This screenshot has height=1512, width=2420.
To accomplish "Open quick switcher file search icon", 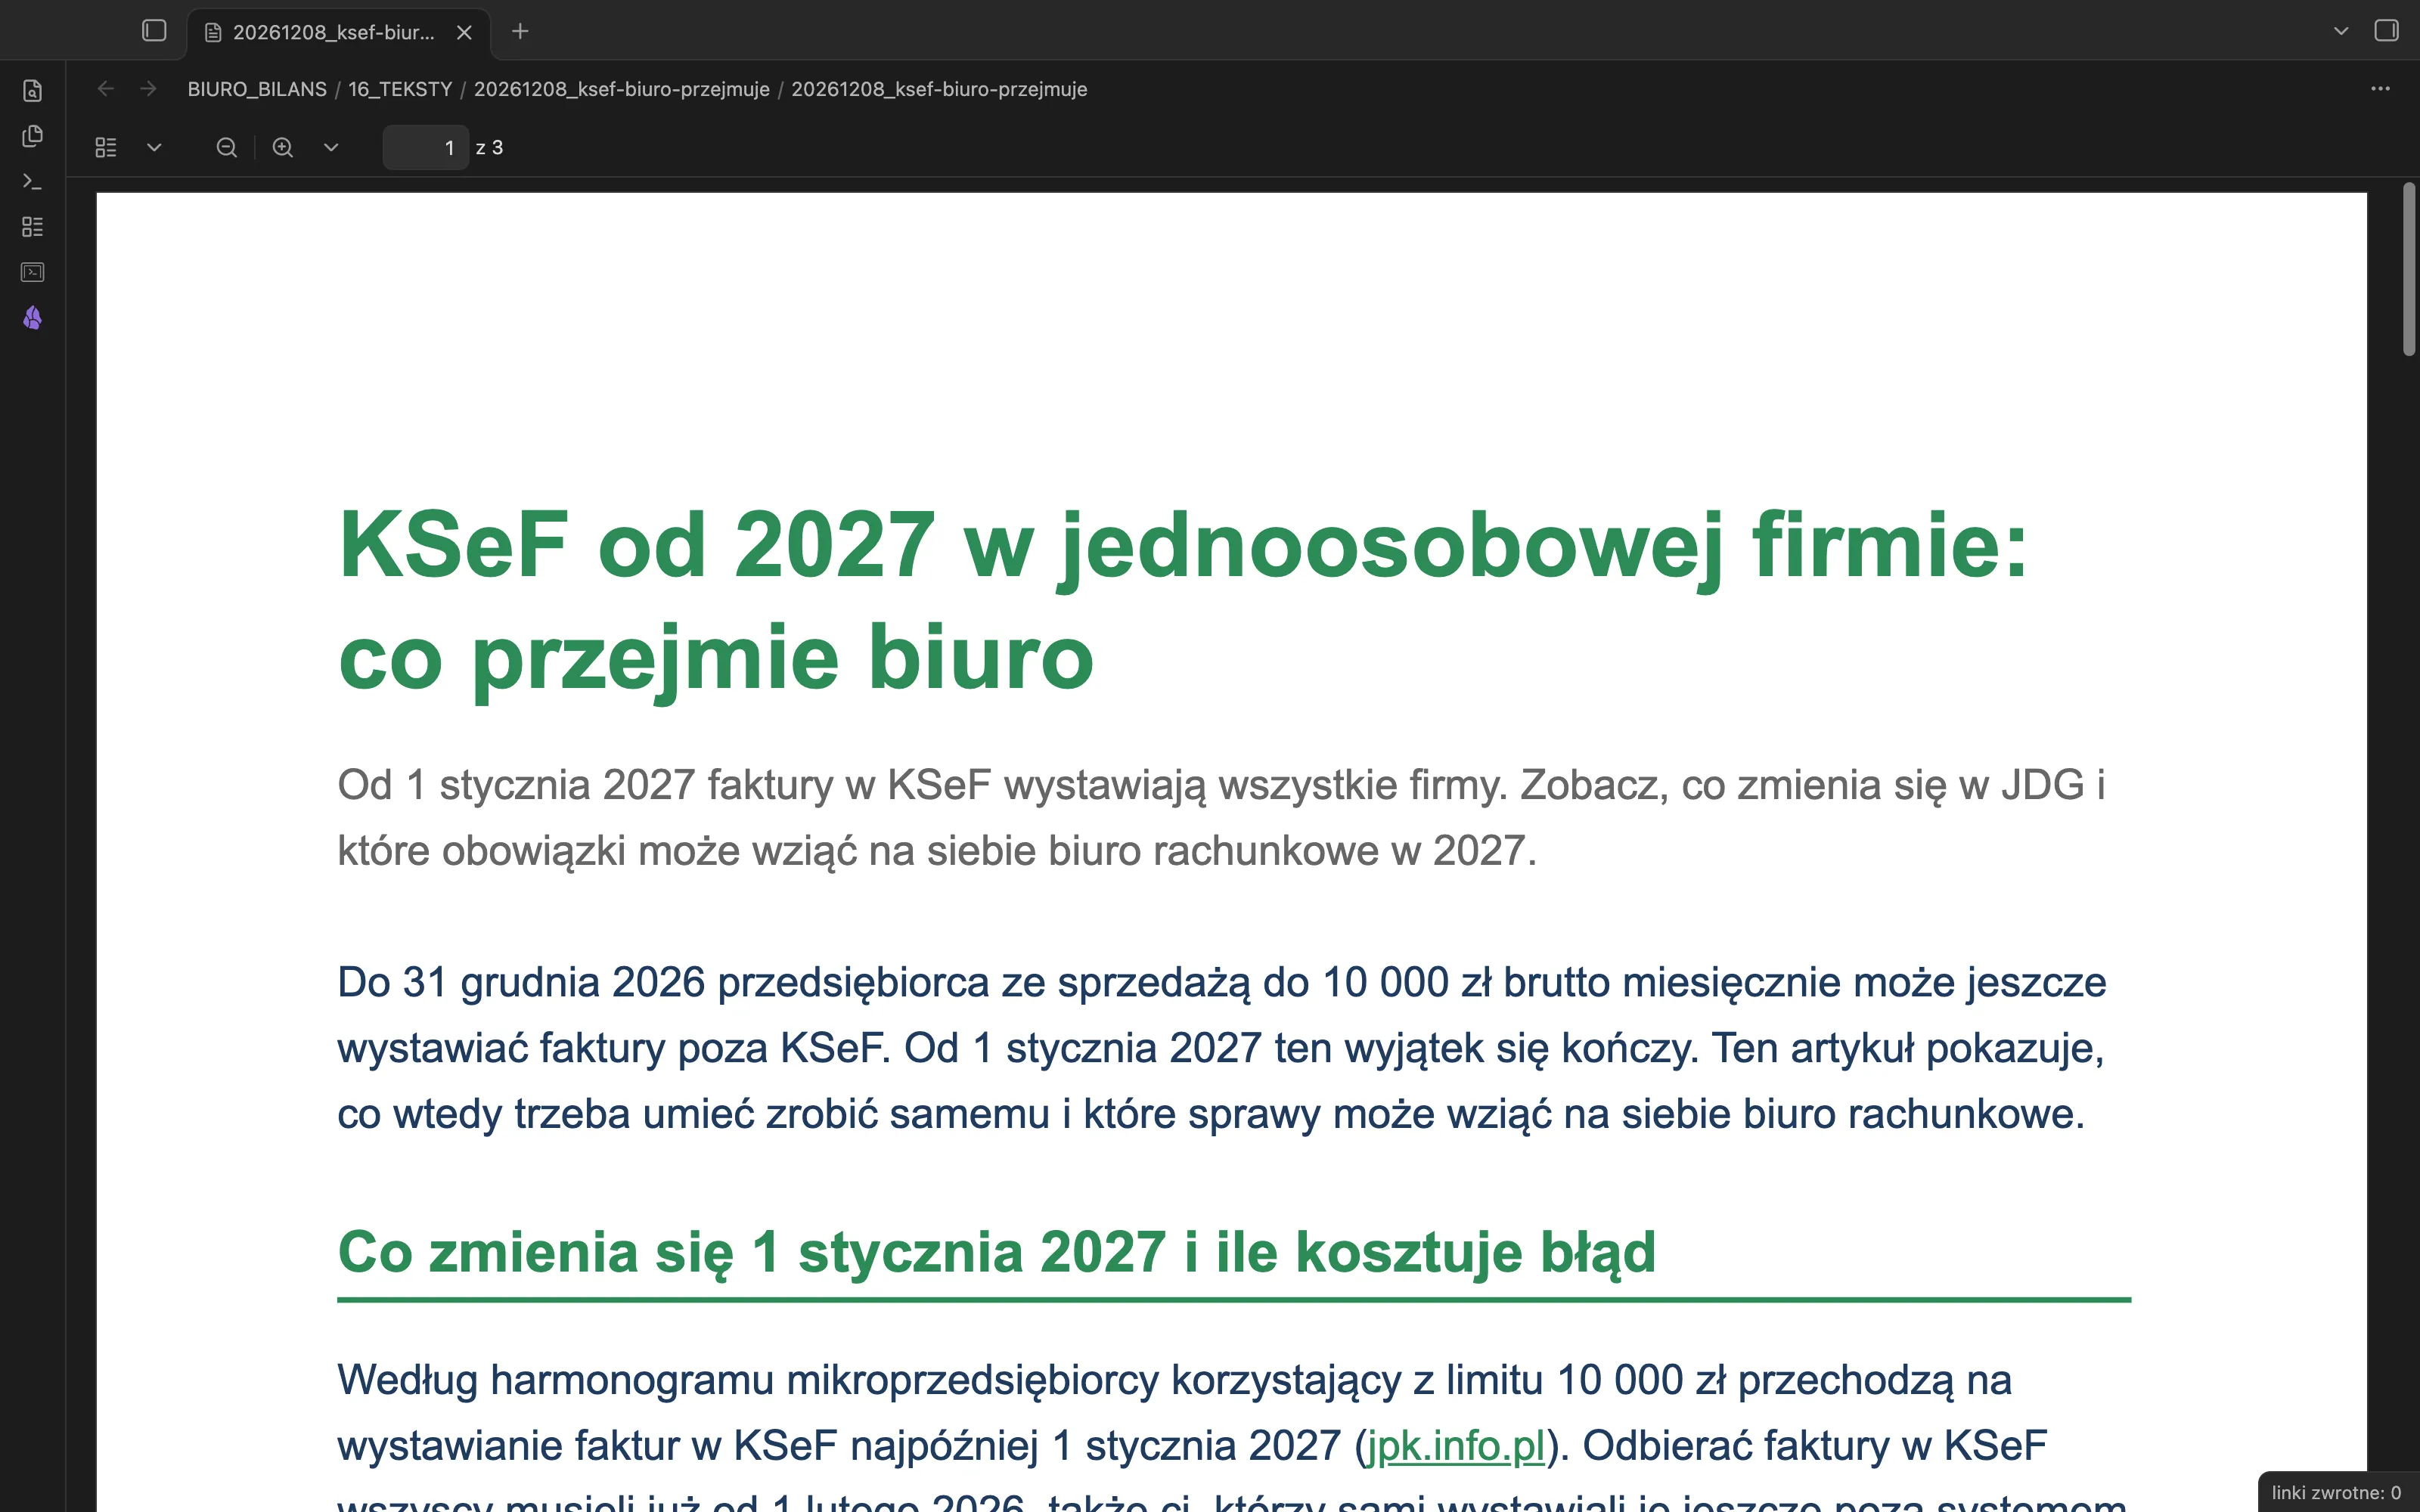I will (32, 91).
